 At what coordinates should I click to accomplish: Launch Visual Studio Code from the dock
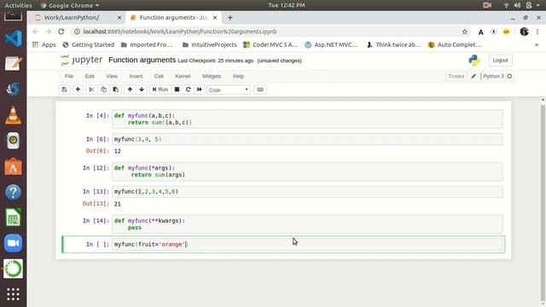[14, 38]
